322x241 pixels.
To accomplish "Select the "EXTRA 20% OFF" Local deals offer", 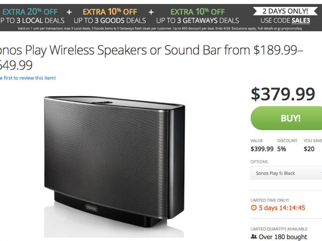I will pos(30,12).
